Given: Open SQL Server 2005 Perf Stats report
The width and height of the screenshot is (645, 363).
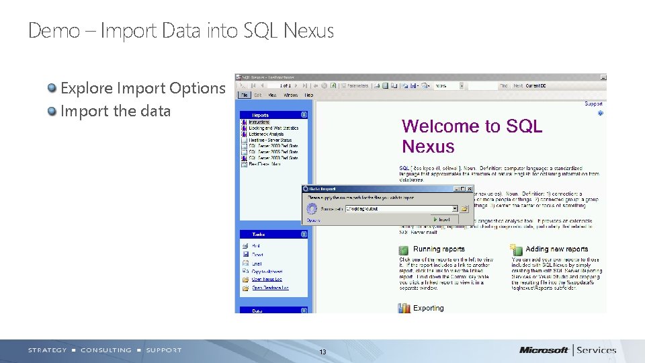Looking at the screenshot, I should (x=273, y=152).
